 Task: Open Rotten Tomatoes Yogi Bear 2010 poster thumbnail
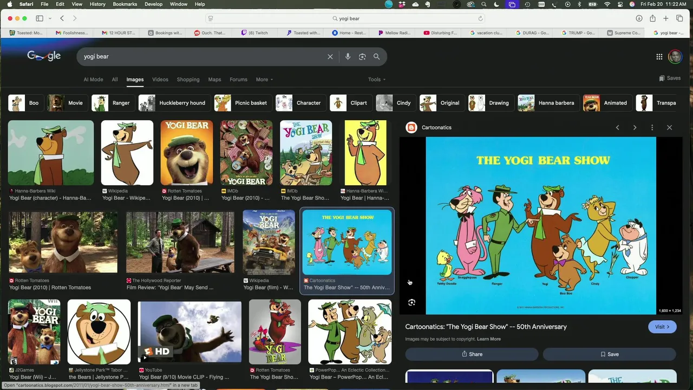pyautogui.click(x=187, y=153)
